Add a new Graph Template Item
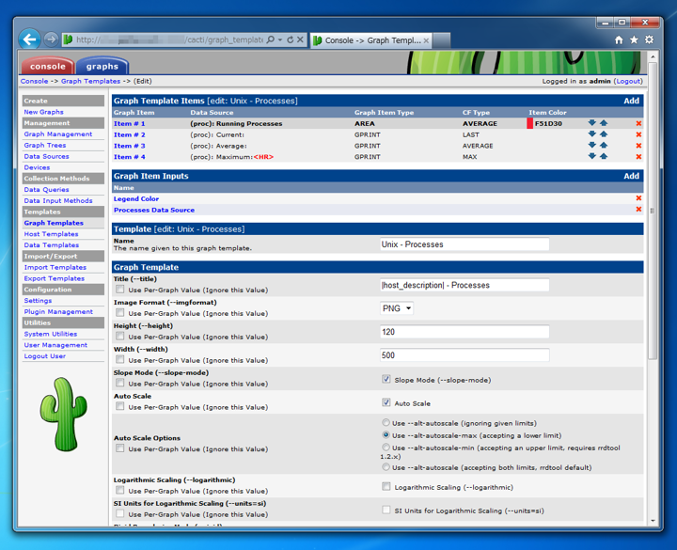677x550 pixels. pos(631,101)
